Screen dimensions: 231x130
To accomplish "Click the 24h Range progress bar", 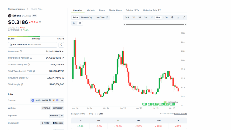I will 36,36.
